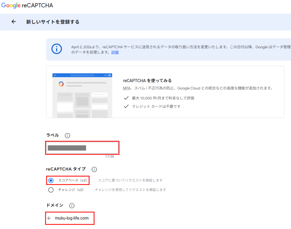Click the back arrow beside the page title
Viewport: 291px width, 229px height.
(14, 22)
